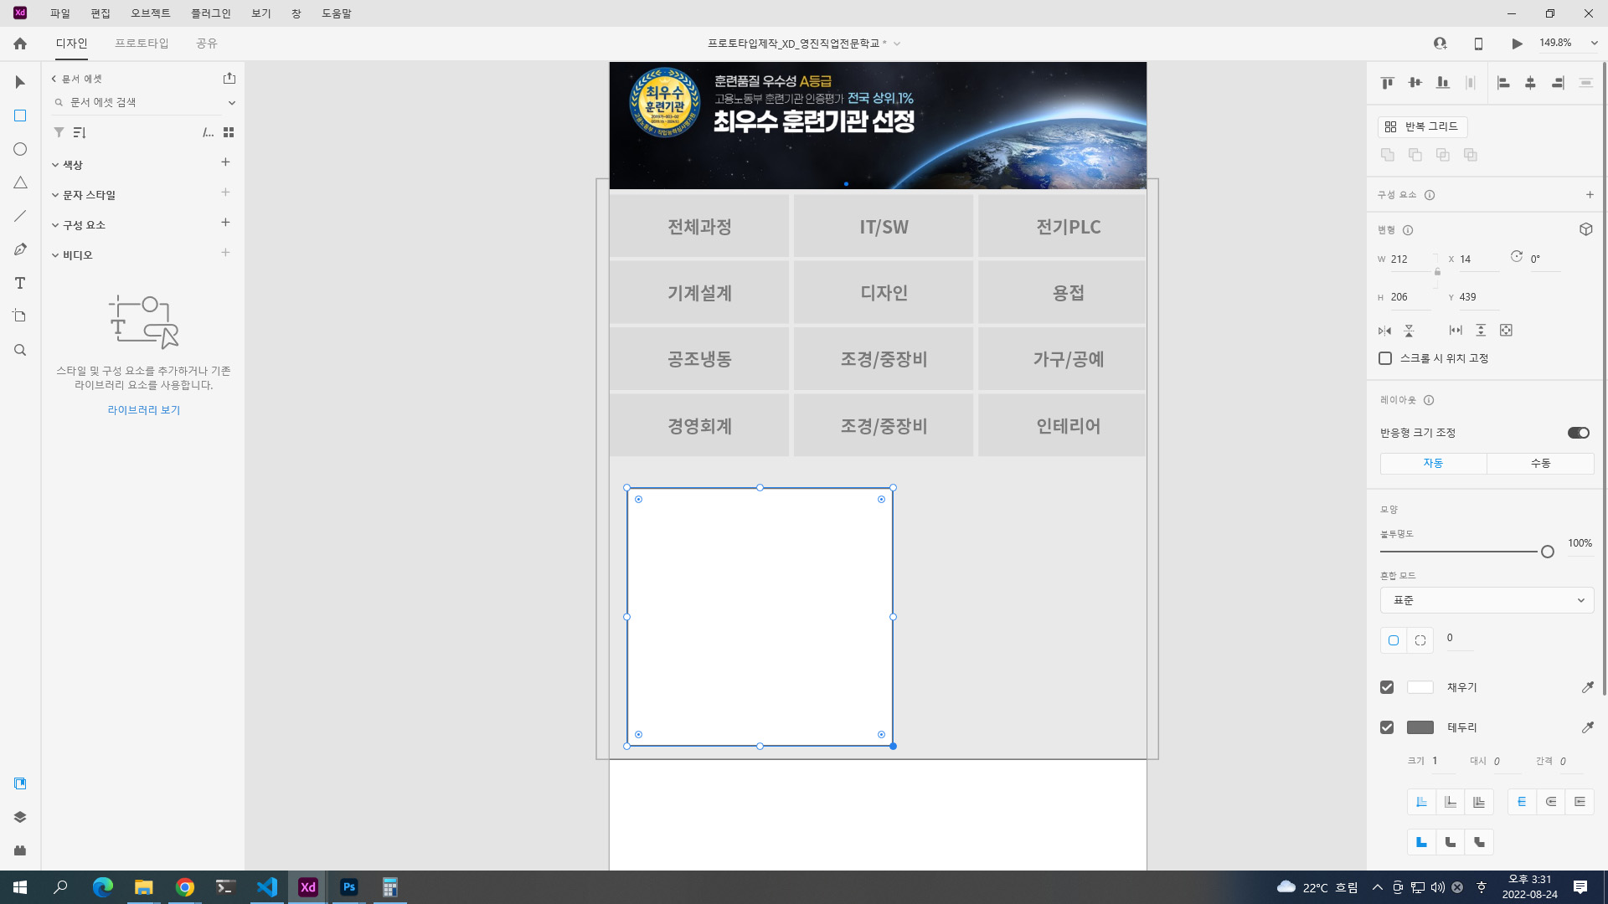Click the fill eyedropper icon
This screenshot has height=904, width=1608.
tap(1587, 687)
